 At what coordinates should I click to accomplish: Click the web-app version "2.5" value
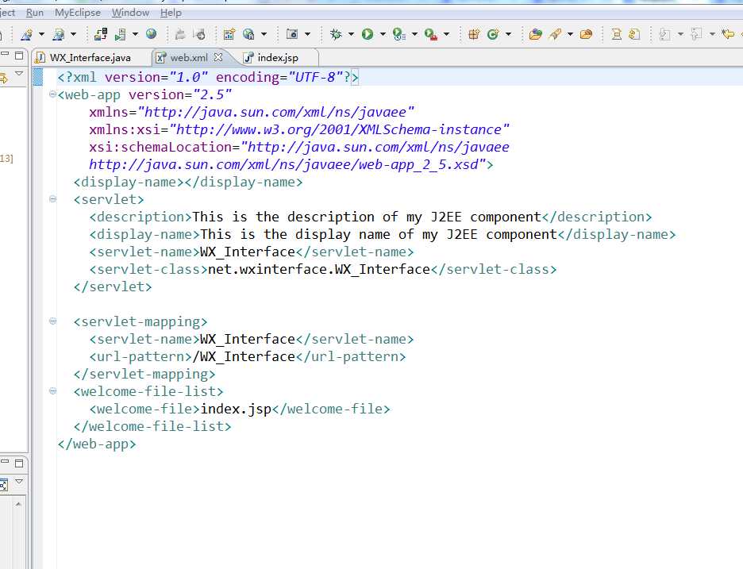(212, 94)
